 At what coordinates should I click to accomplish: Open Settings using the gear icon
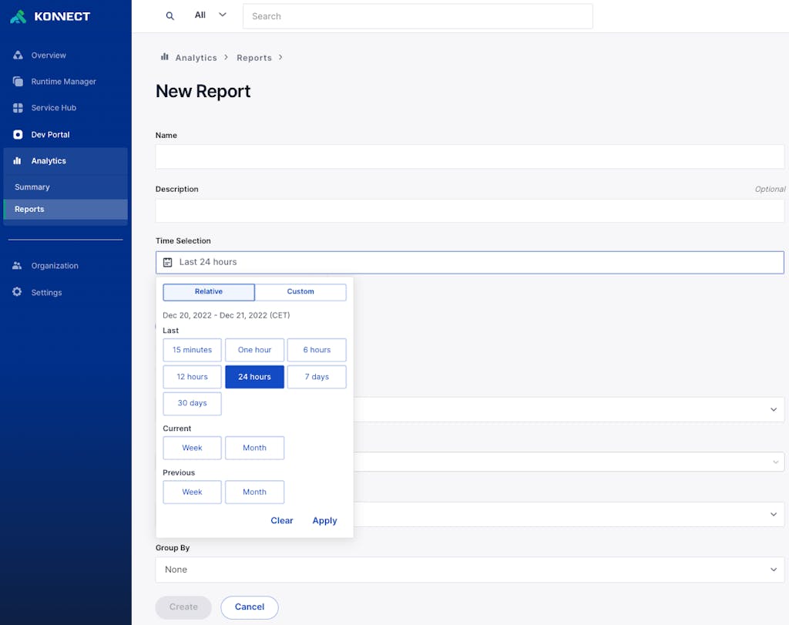pyautogui.click(x=17, y=292)
